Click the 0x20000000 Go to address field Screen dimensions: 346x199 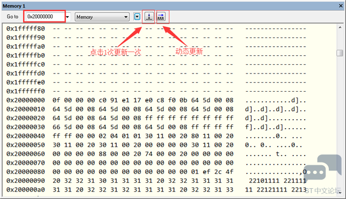coord(45,17)
